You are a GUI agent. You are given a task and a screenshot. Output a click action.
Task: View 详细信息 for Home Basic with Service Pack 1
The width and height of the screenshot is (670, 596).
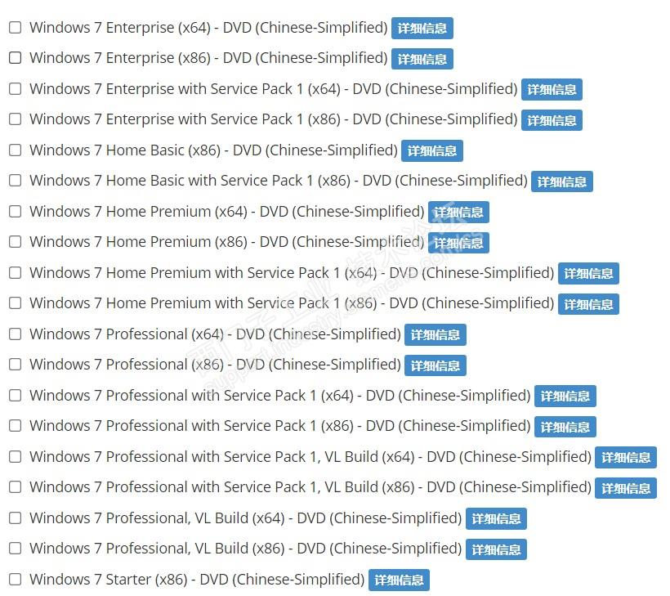(561, 181)
